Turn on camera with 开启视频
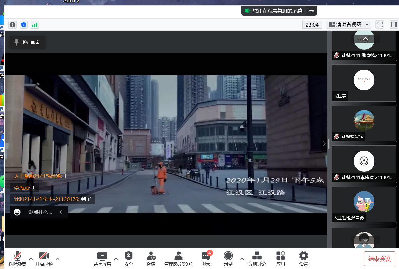The width and height of the screenshot is (399, 269). [44, 258]
